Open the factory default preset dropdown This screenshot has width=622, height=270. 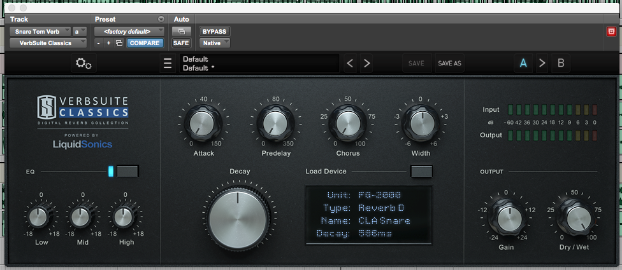pos(129,32)
